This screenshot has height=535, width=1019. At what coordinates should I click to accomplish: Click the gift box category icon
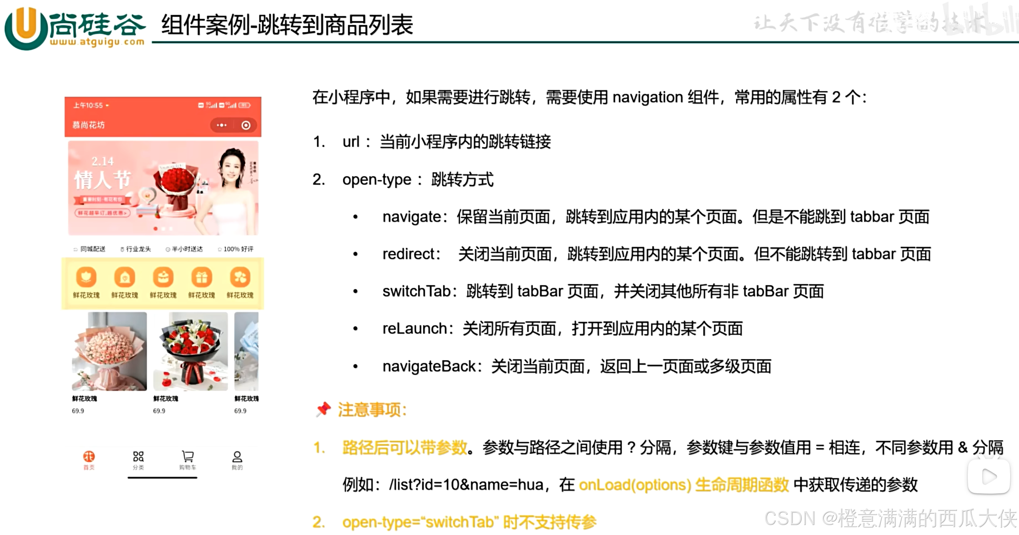pos(201,277)
